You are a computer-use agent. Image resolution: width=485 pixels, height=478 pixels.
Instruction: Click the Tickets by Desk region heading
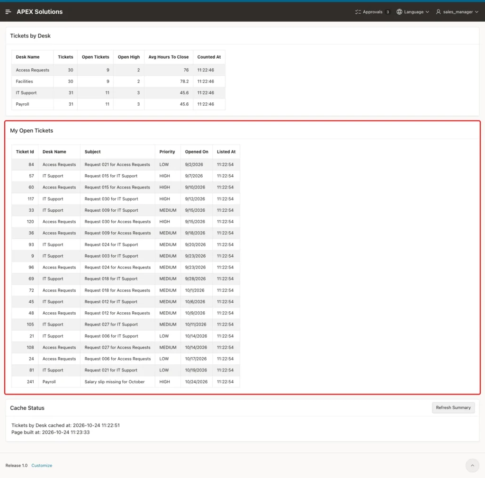[x=30, y=36]
